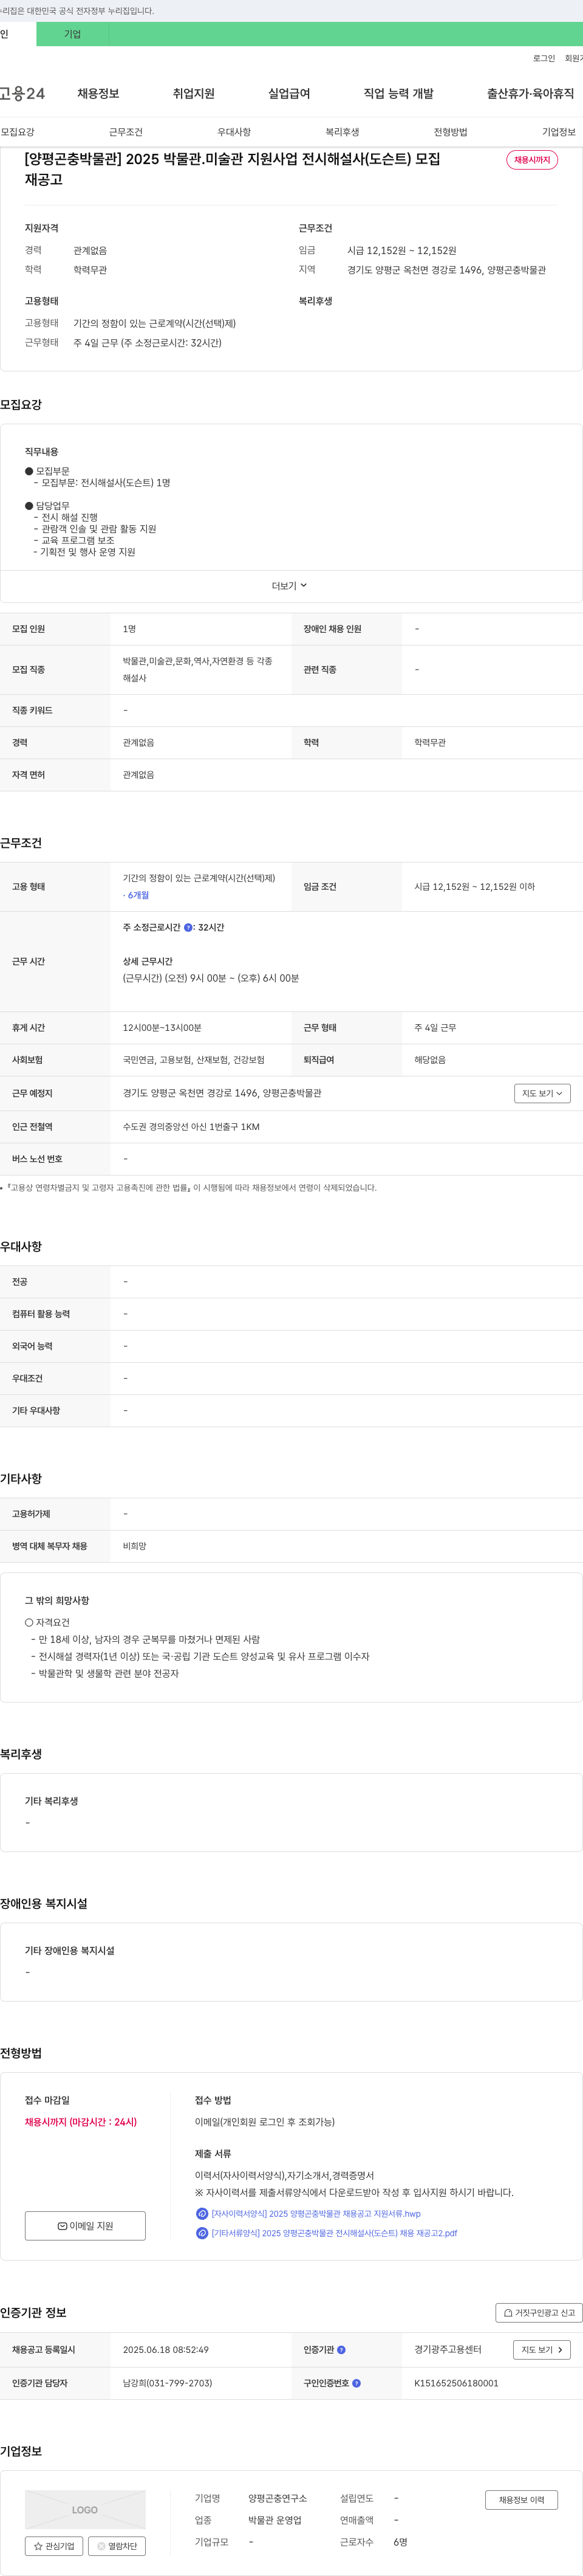Viewport: 583px width, 2576px height.
Task: Download the 기타서류양식 pdf file
Action: 333,2233
